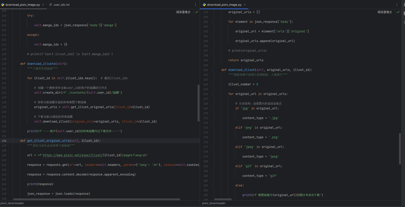This screenshot has height=207, width=405.
Task: Click the self.download_illust call at line 132
Action: pyautogui.click(x=95, y=122)
